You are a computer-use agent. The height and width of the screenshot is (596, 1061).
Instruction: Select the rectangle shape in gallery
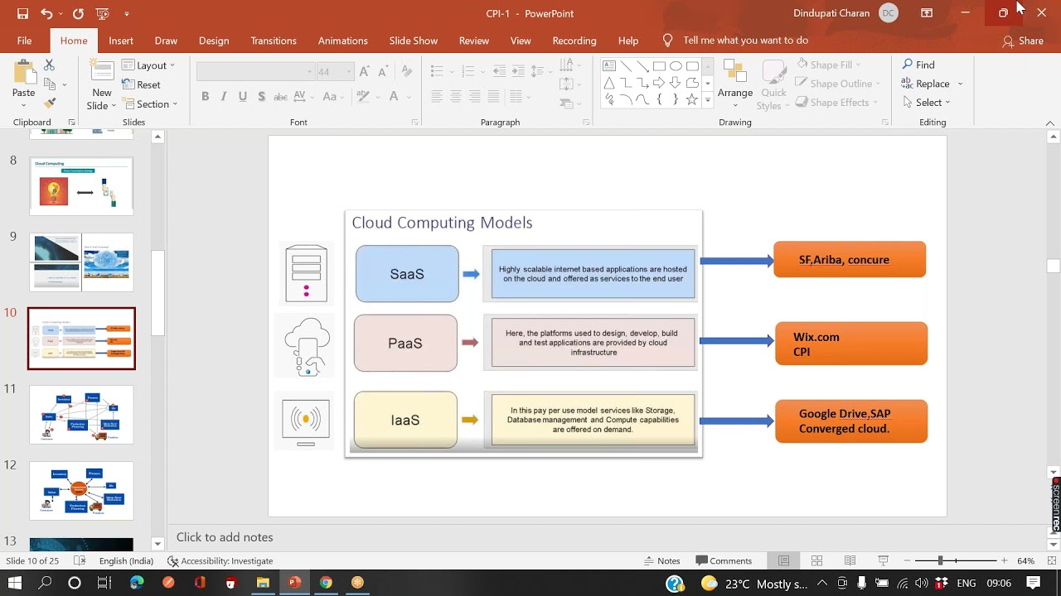tap(659, 66)
